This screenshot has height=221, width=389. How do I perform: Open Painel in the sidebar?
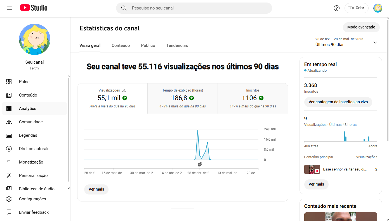tap(35, 82)
